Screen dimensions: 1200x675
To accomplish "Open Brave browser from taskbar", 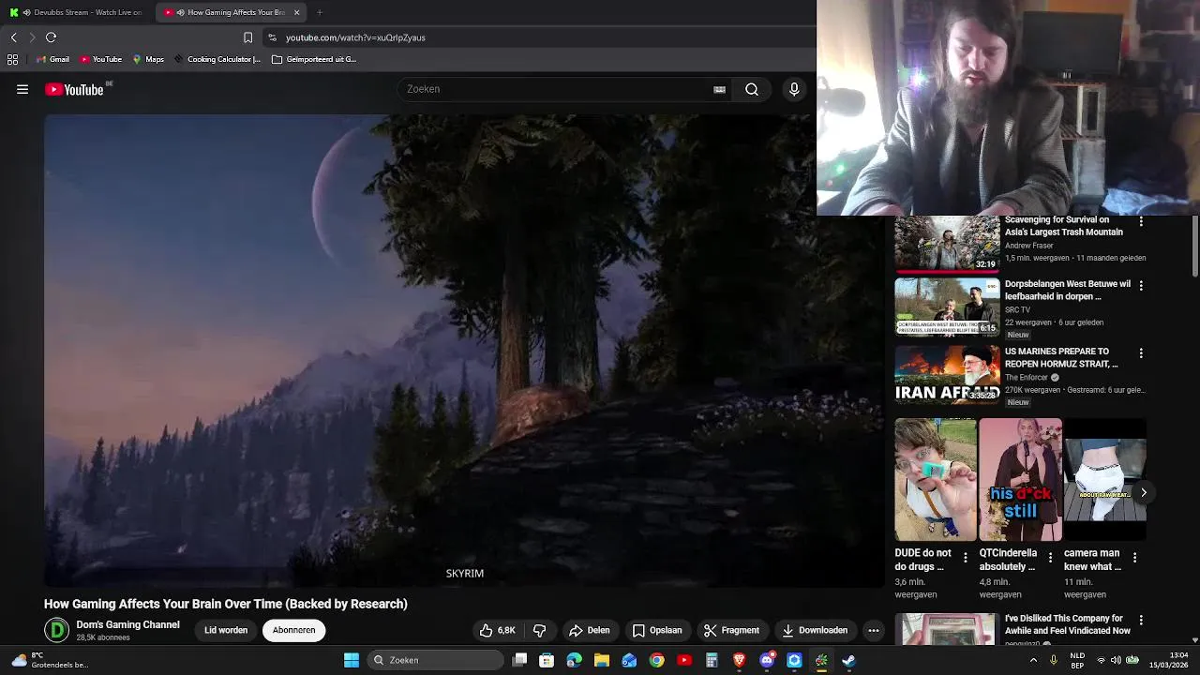I will tap(739, 660).
